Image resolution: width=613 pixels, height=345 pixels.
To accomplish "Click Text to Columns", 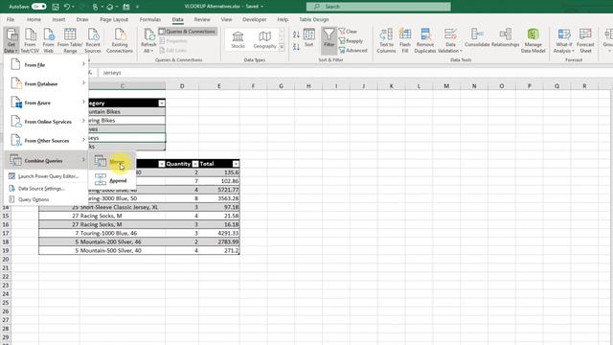I will point(386,40).
